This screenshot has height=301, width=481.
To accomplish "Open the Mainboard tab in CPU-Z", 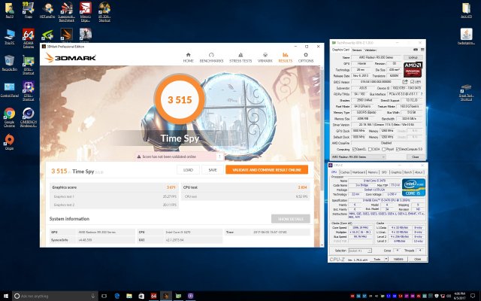I will click(358, 172).
